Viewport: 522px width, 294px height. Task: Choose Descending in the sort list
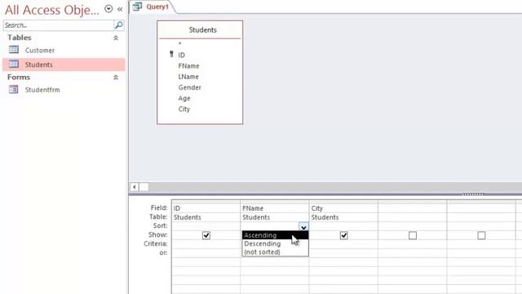coord(275,243)
